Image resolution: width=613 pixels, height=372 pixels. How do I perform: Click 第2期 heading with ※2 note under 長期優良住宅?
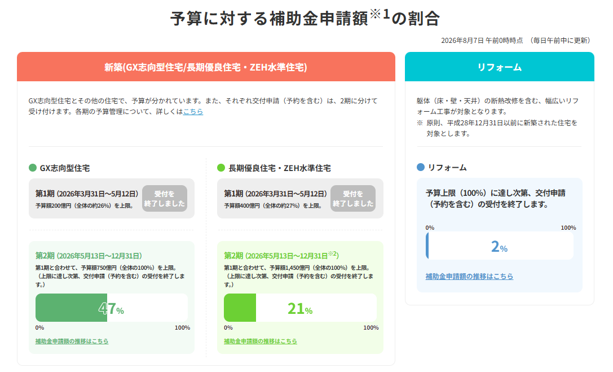click(281, 255)
